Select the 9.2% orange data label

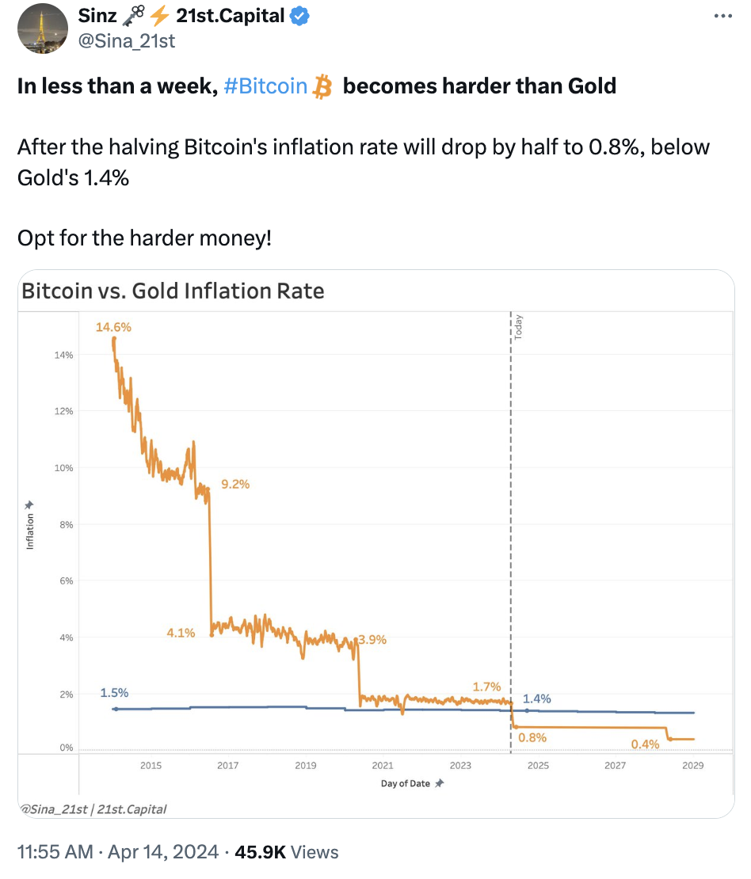point(235,484)
